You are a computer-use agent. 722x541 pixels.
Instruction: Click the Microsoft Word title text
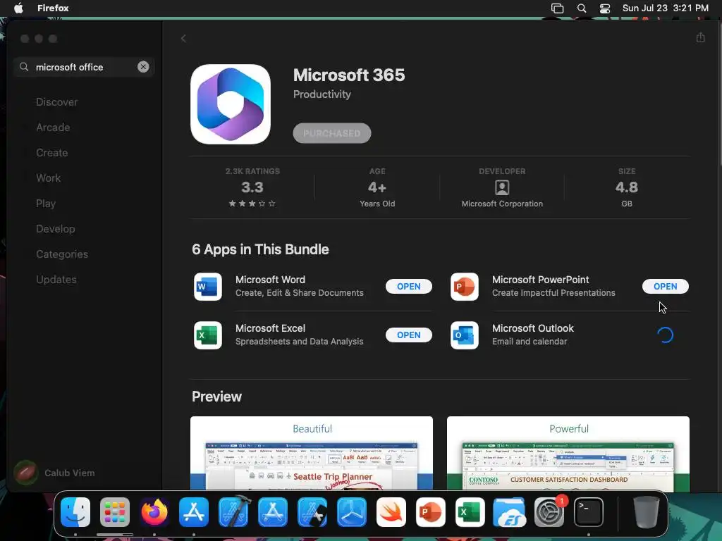(x=270, y=279)
